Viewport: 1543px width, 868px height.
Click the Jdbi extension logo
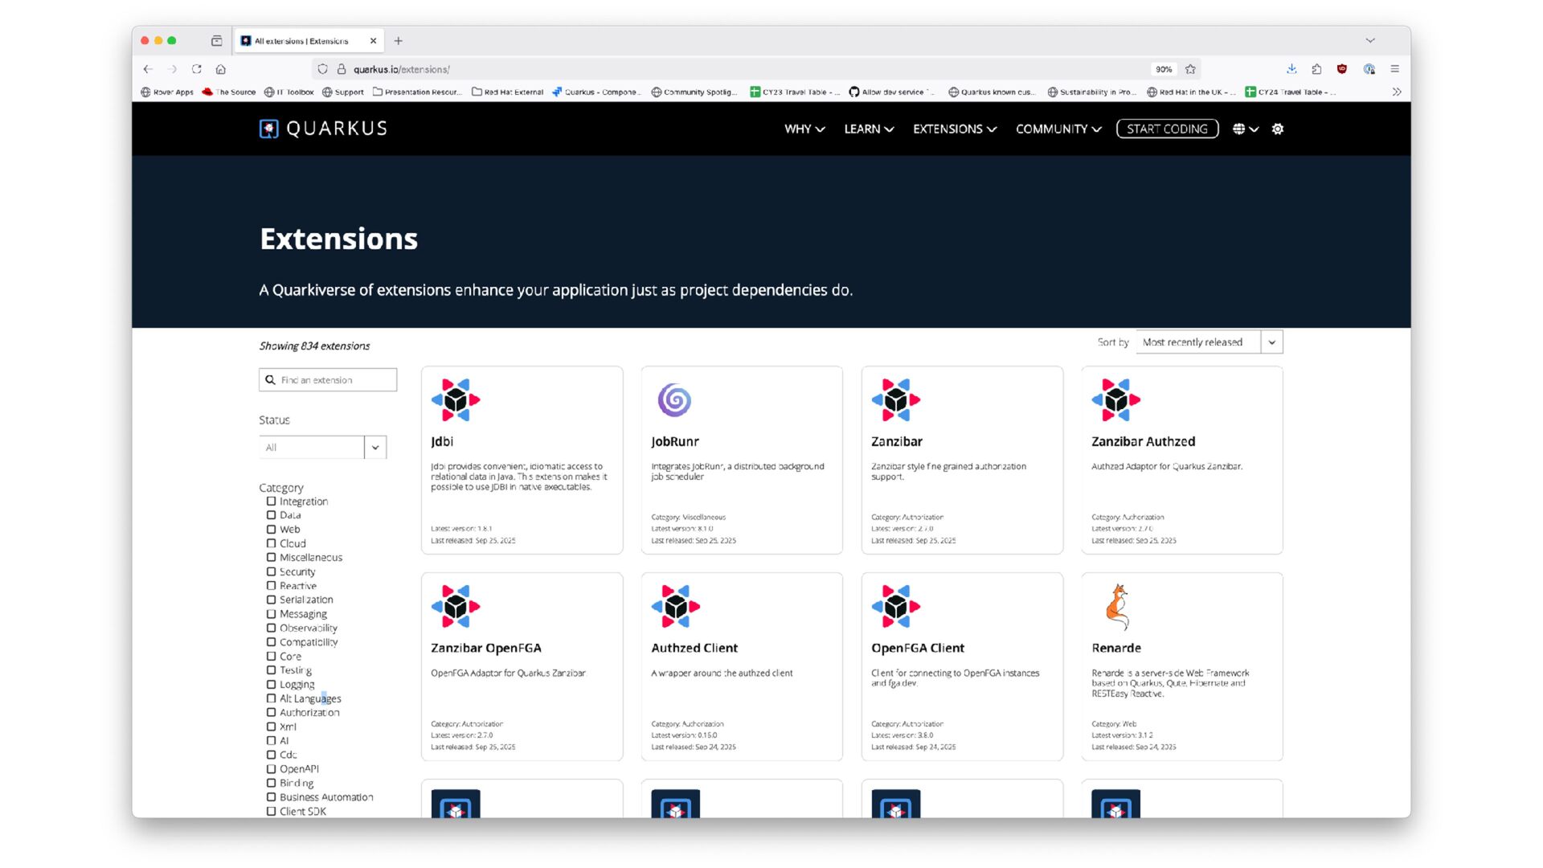pyautogui.click(x=455, y=399)
